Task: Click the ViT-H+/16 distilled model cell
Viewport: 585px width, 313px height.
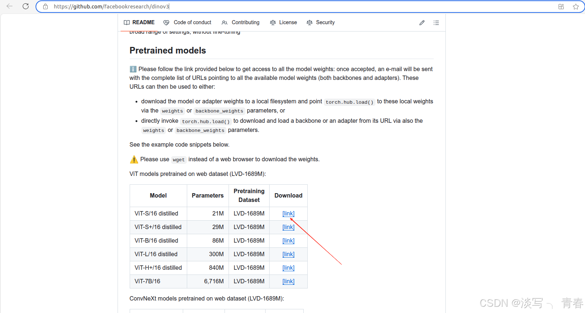Action: click(158, 268)
